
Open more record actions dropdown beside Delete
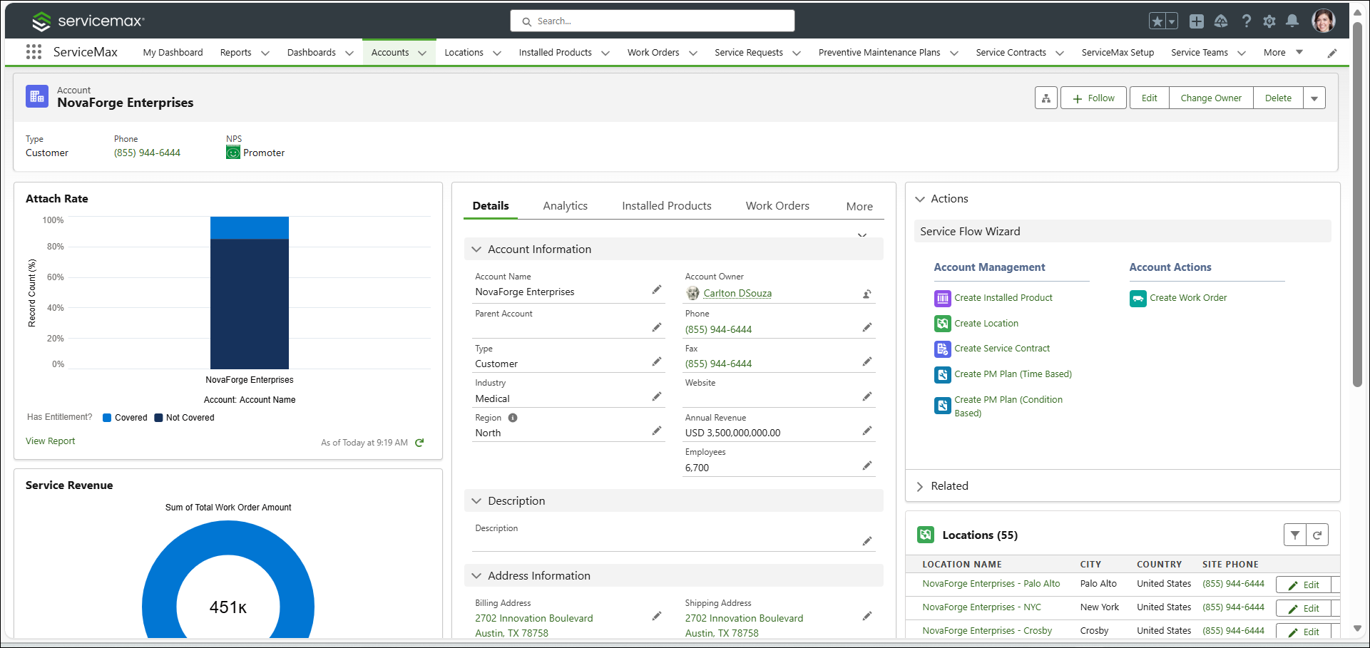coord(1314,98)
